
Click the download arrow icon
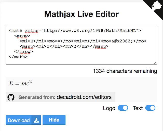tap(36, 120)
